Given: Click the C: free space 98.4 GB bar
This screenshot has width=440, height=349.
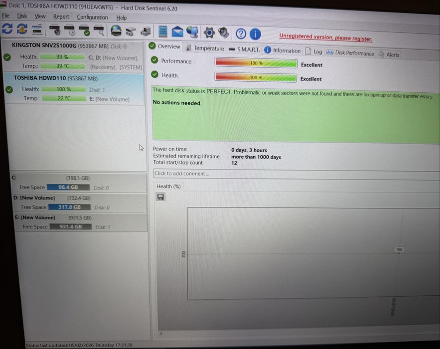Looking at the screenshot, I should coord(68,187).
